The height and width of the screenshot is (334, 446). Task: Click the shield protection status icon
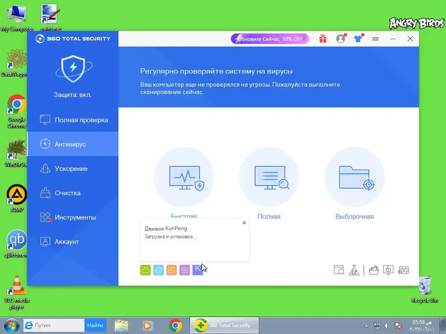(x=74, y=69)
